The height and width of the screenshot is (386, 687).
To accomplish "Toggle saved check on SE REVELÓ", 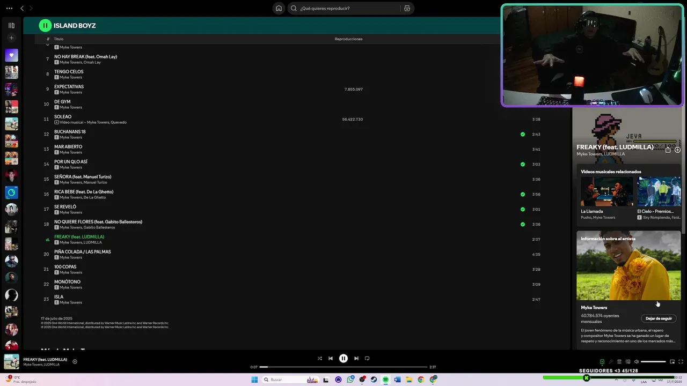I will (x=523, y=209).
